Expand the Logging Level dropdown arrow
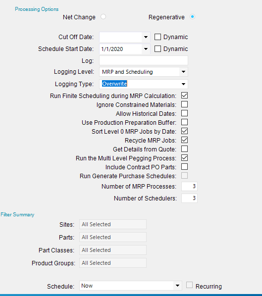Screen dimensions: 262x296 point(183,72)
